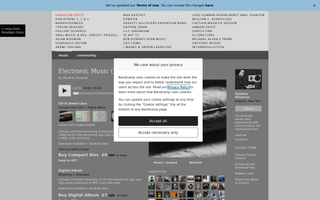Click Buy Digital Album link

78,195
